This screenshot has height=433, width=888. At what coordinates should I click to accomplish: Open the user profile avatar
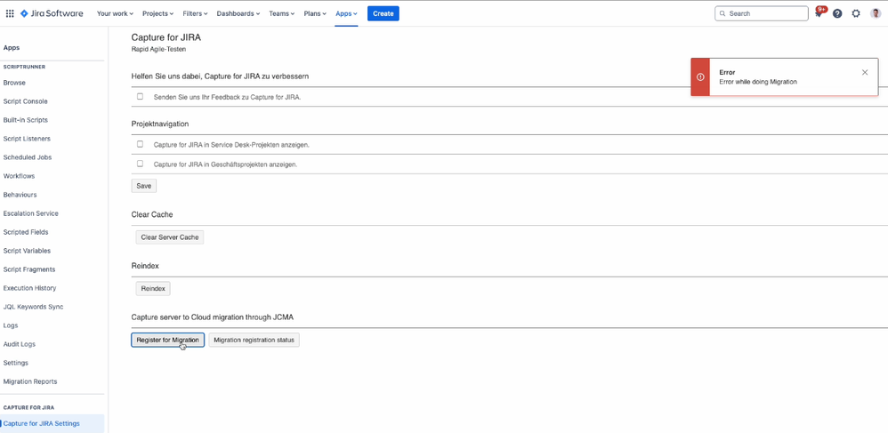[875, 13]
